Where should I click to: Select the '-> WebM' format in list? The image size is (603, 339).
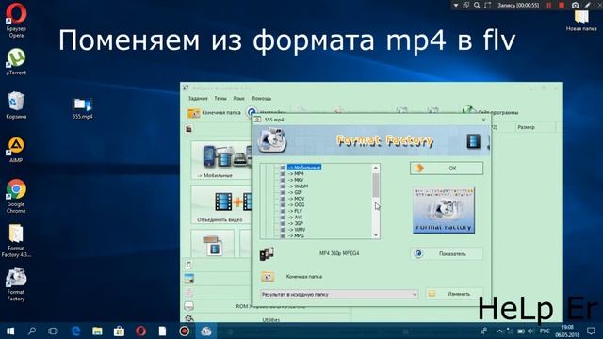(x=298, y=186)
